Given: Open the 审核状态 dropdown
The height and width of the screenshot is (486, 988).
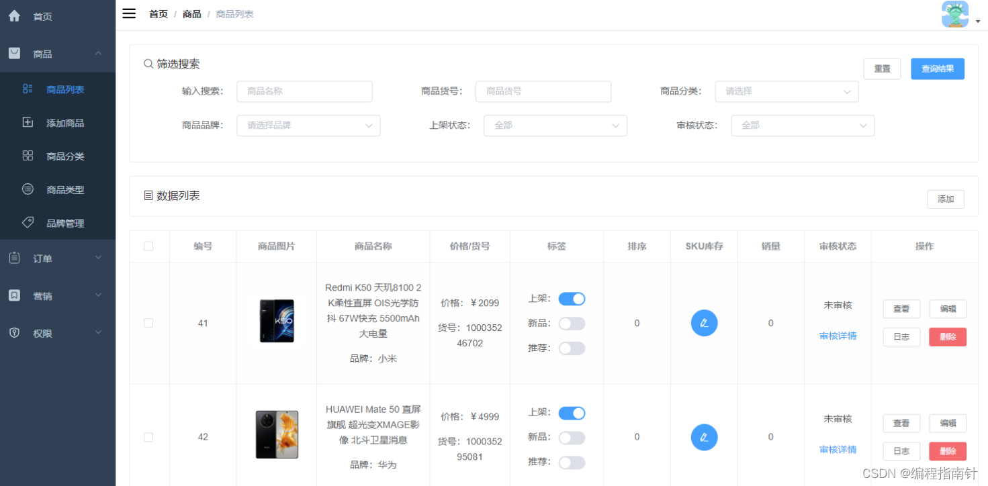Looking at the screenshot, I should 803,126.
